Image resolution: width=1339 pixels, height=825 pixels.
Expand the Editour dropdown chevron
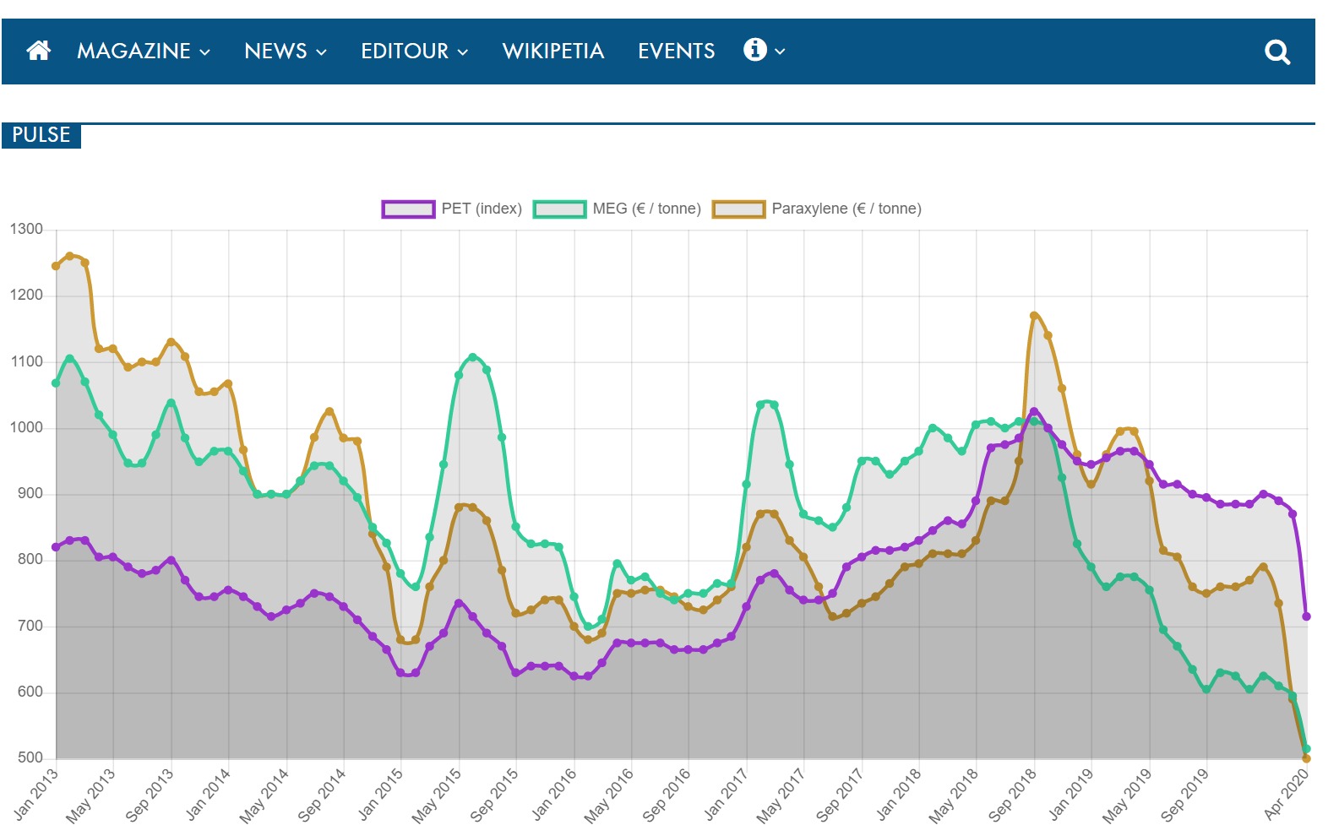click(463, 52)
